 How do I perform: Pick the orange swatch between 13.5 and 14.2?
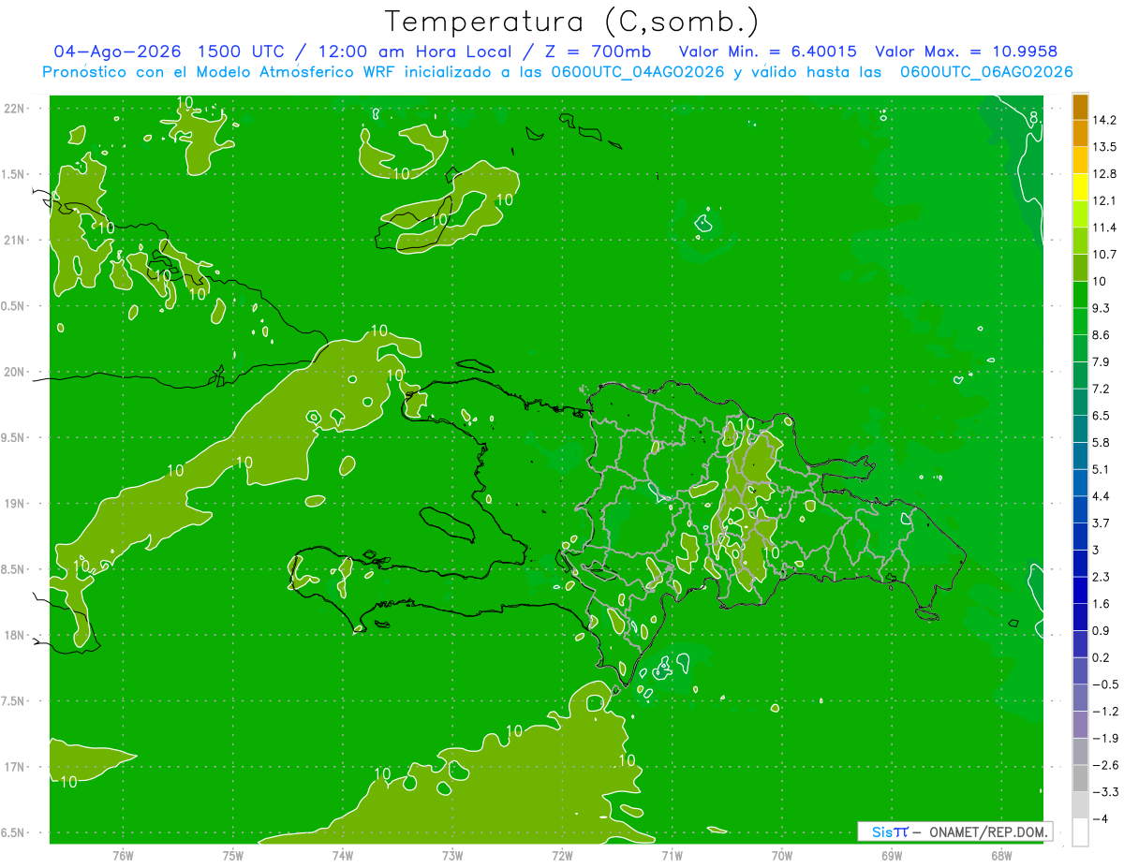click(x=1080, y=133)
